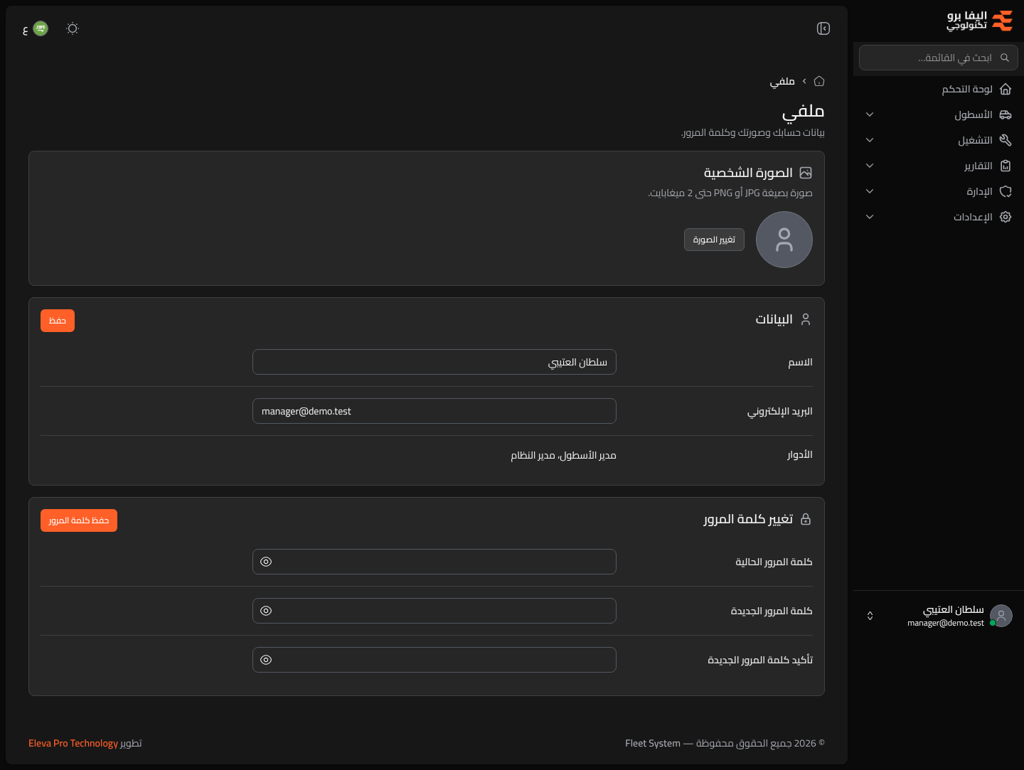Expand the الأسطول menu chevron
This screenshot has width=1024, height=770.
[870, 114]
